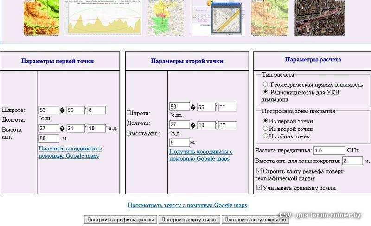
Task: Open the satellite photo route thumbnail
Action: pos(320,18)
